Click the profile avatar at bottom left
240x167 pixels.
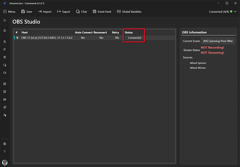pyautogui.click(x=5, y=162)
